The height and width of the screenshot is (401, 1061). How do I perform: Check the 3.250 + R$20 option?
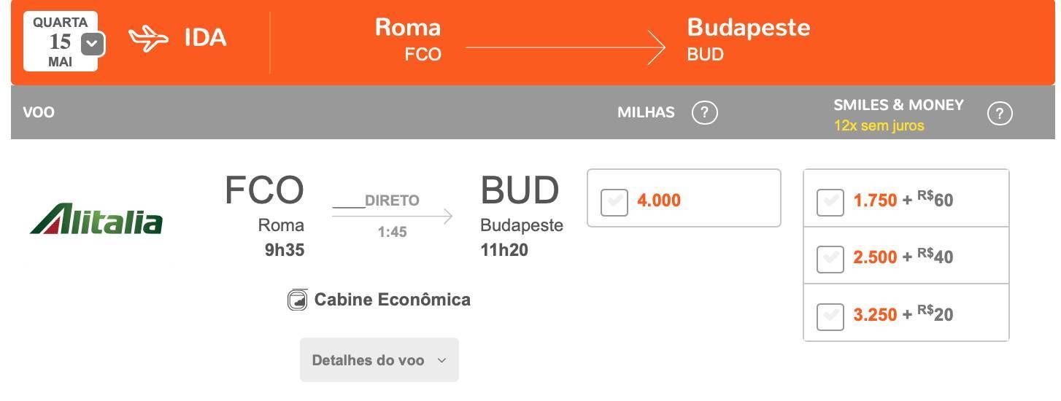point(830,316)
